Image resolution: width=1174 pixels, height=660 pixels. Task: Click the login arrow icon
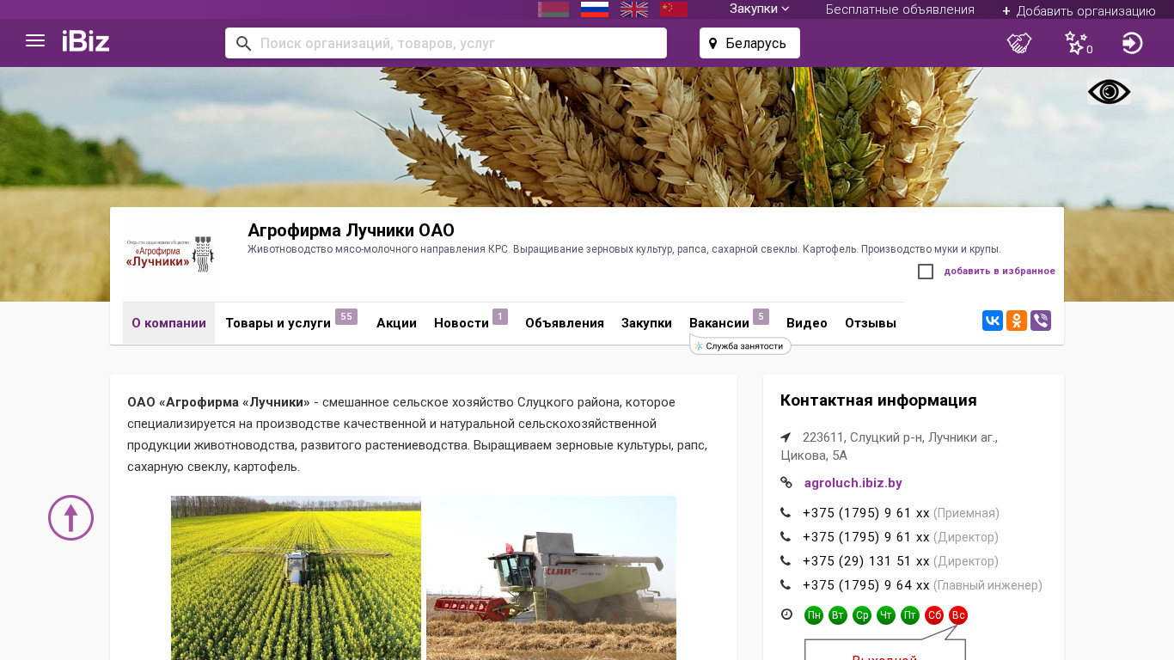1133,43
